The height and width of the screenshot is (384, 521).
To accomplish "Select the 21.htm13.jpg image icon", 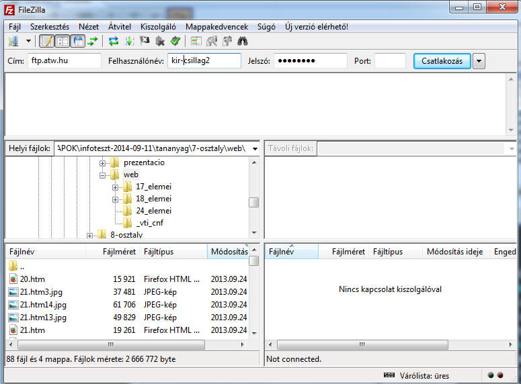I will coord(13,318).
